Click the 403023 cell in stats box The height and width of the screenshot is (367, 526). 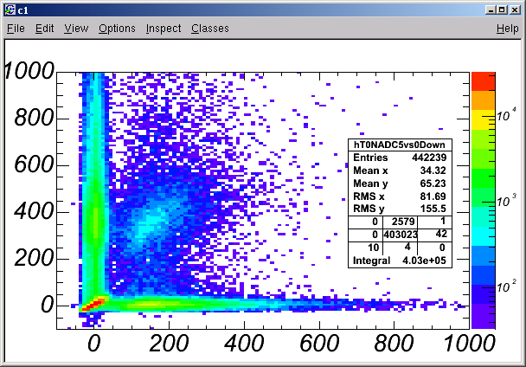coord(401,235)
